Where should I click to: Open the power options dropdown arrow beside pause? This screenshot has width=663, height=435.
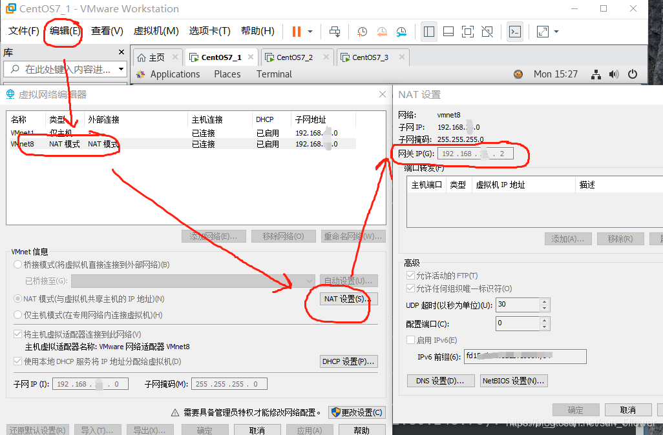pos(310,32)
